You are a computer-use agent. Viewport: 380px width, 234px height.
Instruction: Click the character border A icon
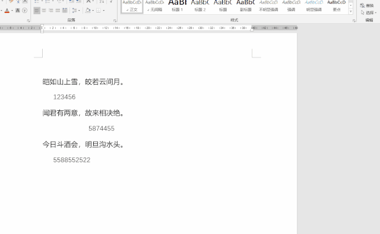[25, 1]
